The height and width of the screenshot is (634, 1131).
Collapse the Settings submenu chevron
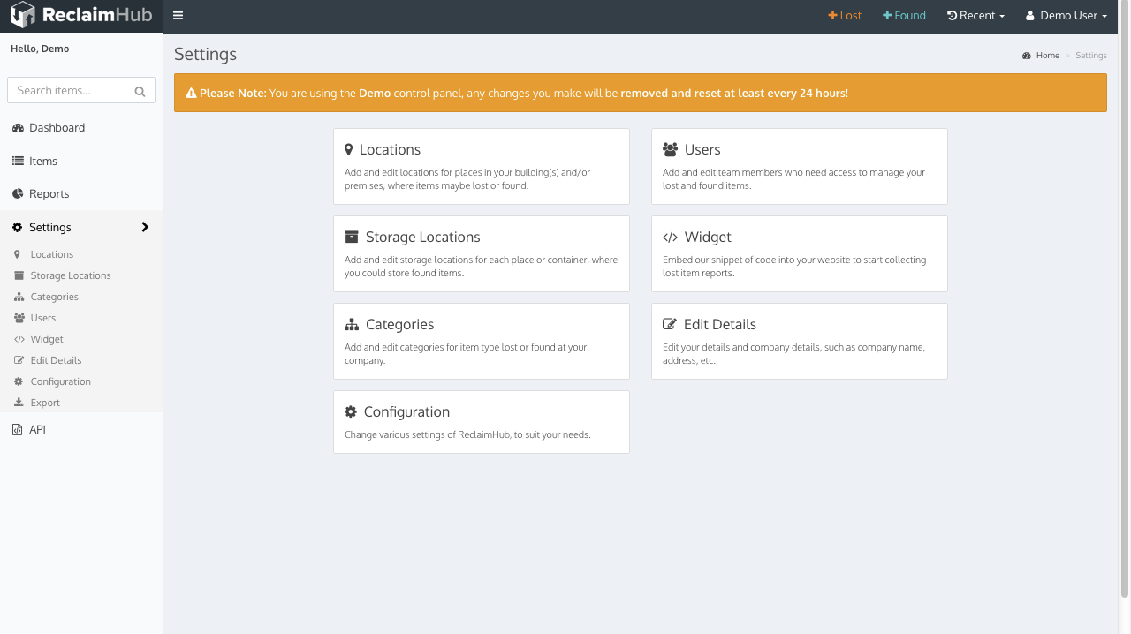pyautogui.click(x=145, y=227)
